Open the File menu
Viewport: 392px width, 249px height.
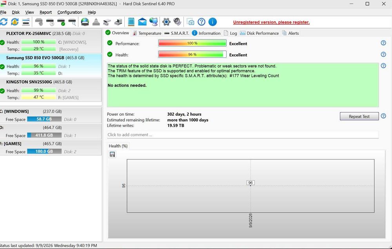(x=3, y=12)
